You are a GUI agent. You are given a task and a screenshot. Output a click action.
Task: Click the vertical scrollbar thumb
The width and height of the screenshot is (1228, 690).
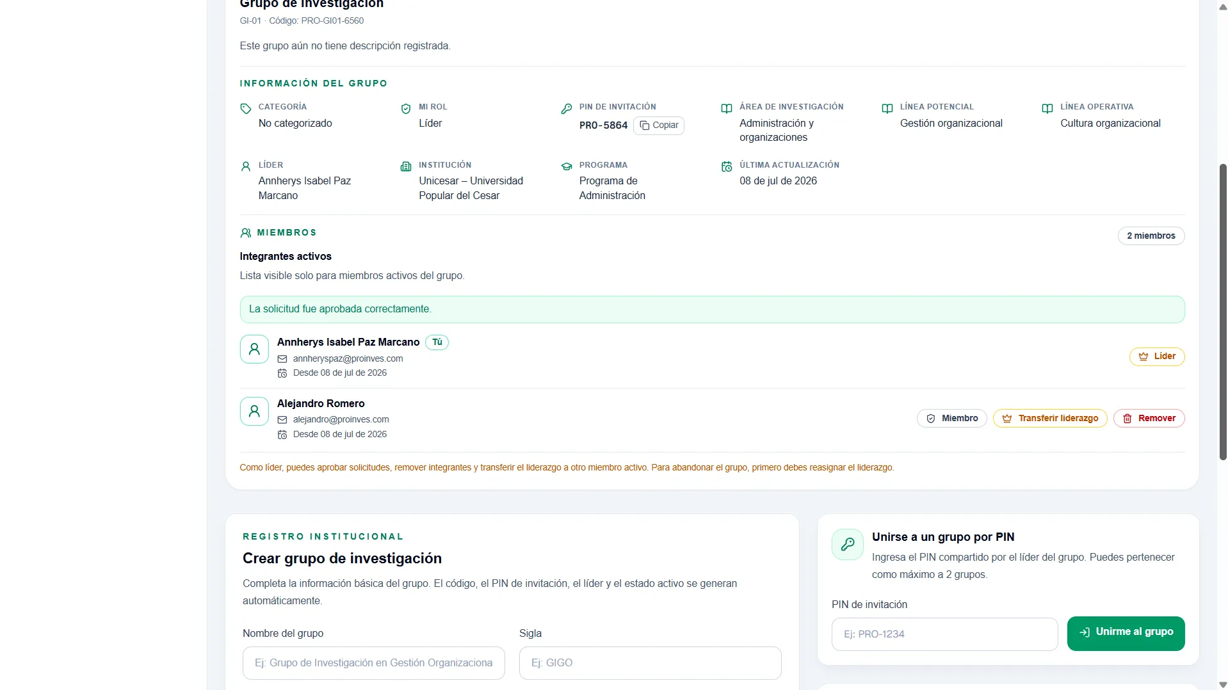[1223, 312]
